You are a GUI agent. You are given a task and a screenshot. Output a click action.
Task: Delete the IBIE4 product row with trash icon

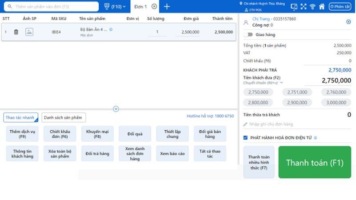(16, 32)
